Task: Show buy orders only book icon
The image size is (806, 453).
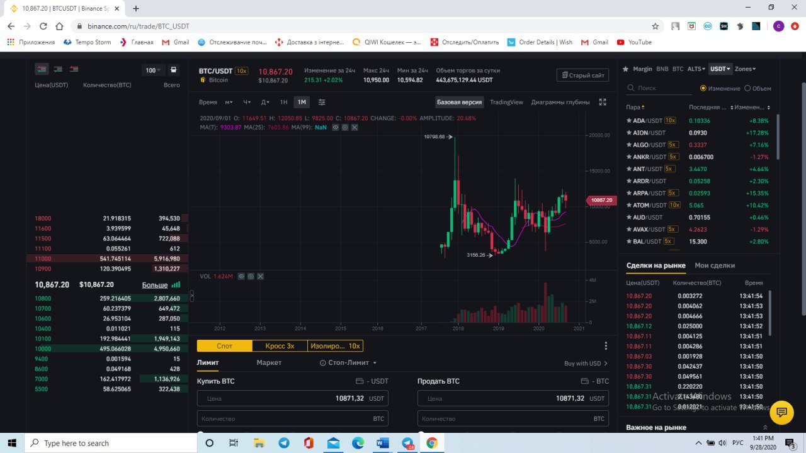Action: (x=58, y=69)
